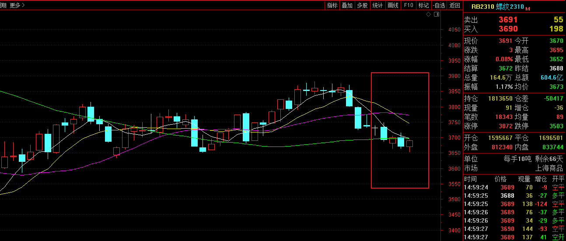Click the diamond icon above the price axis

[x=429, y=14]
